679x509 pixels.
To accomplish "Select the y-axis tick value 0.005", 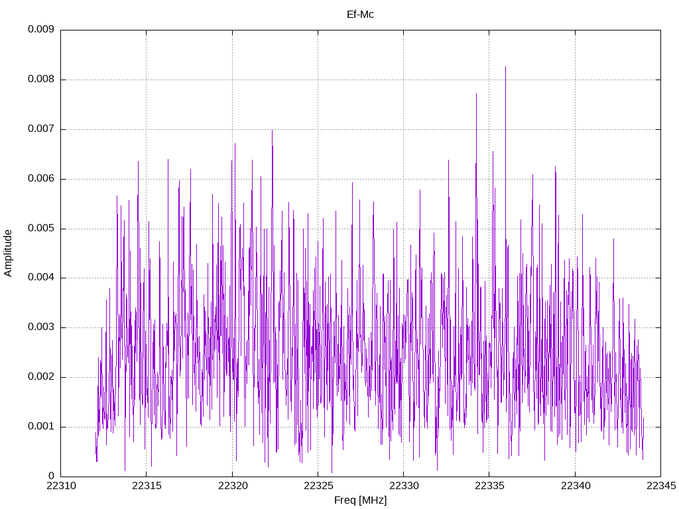I will pos(41,228).
